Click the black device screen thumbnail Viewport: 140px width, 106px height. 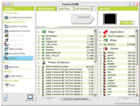(x=110, y=18)
